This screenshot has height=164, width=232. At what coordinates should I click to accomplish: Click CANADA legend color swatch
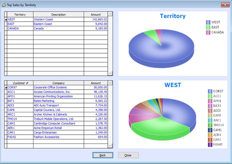pos(208,32)
